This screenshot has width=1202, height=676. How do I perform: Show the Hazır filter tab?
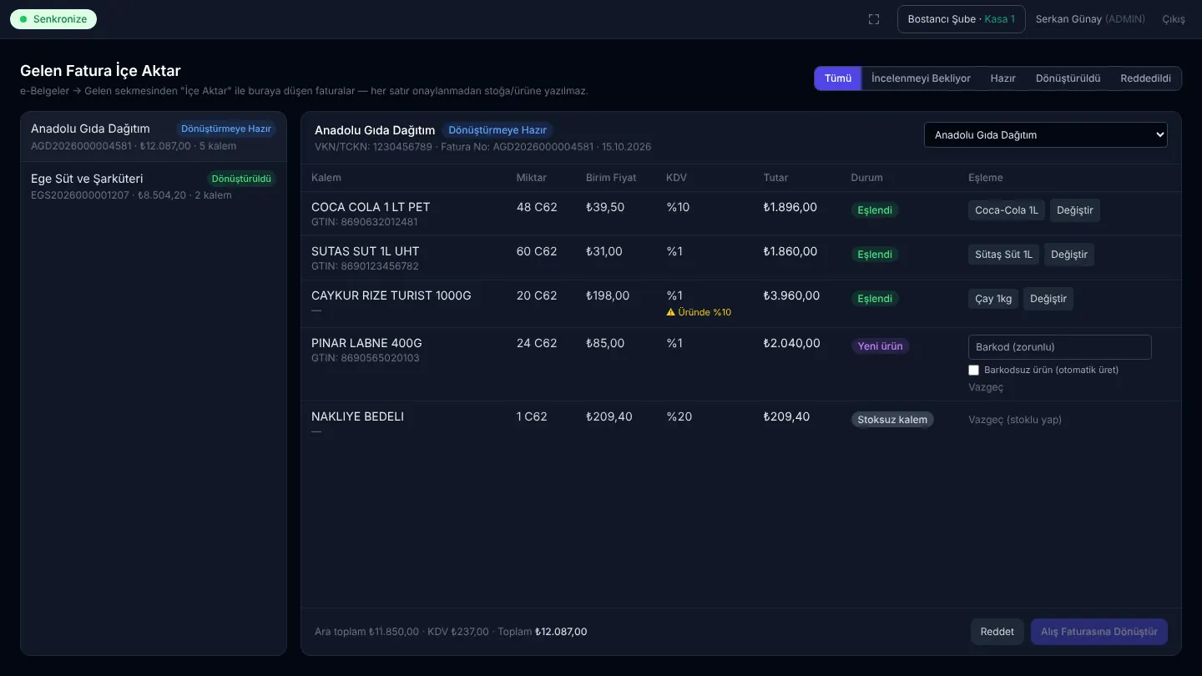click(x=1003, y=78)
